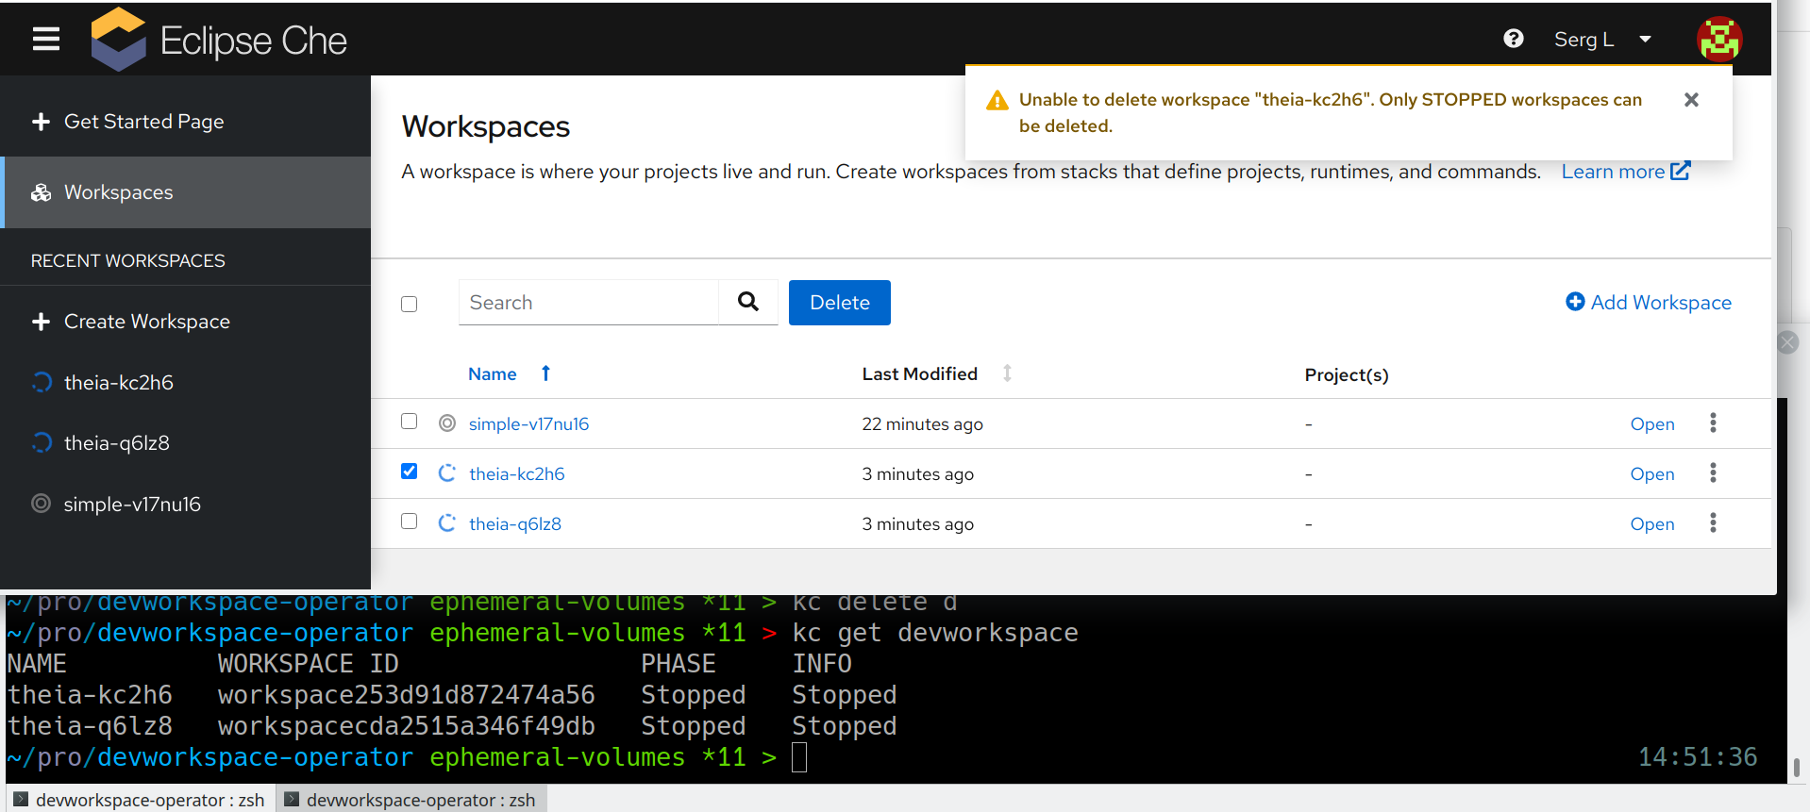Click Open for simple-v17nu16 workspace
The image size is (1810, 812).
(x=1652, y=424)
